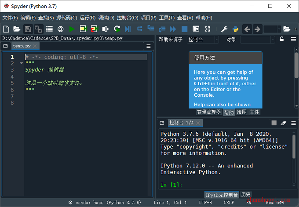299x207 pixels.
Task: Browse working directory folder icon
Action: coord(286,29)
